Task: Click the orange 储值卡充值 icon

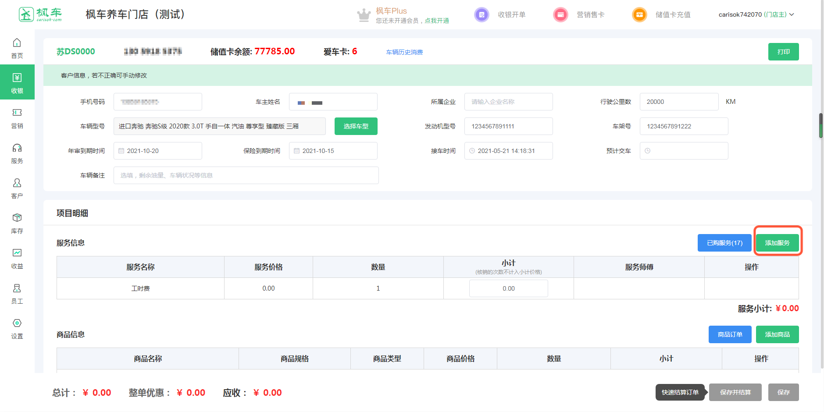Action: tap(639, 14)
